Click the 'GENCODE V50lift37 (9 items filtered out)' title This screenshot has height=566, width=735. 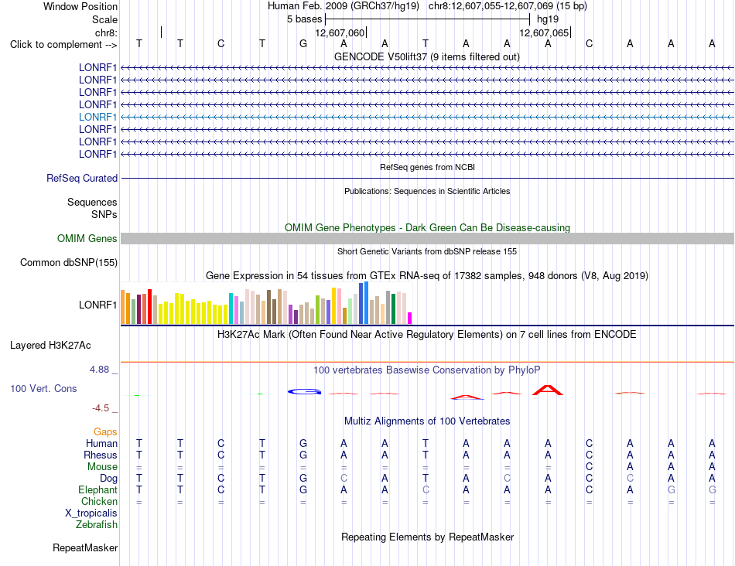(x=427, y=56)
